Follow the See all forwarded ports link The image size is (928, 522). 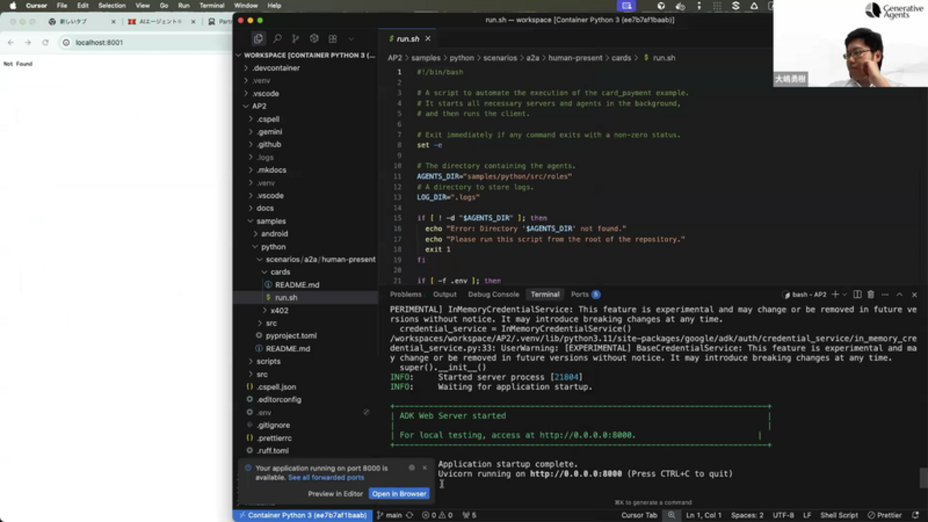click(326, 477)
